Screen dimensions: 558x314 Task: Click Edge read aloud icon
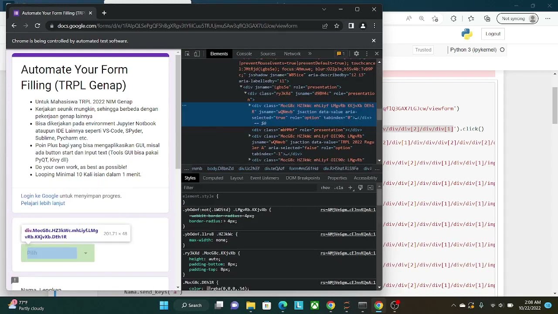coord(408,19)
